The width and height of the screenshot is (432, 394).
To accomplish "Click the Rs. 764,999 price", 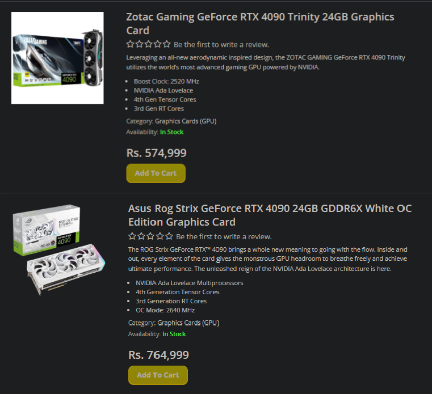I will click(x=158, y=355).
